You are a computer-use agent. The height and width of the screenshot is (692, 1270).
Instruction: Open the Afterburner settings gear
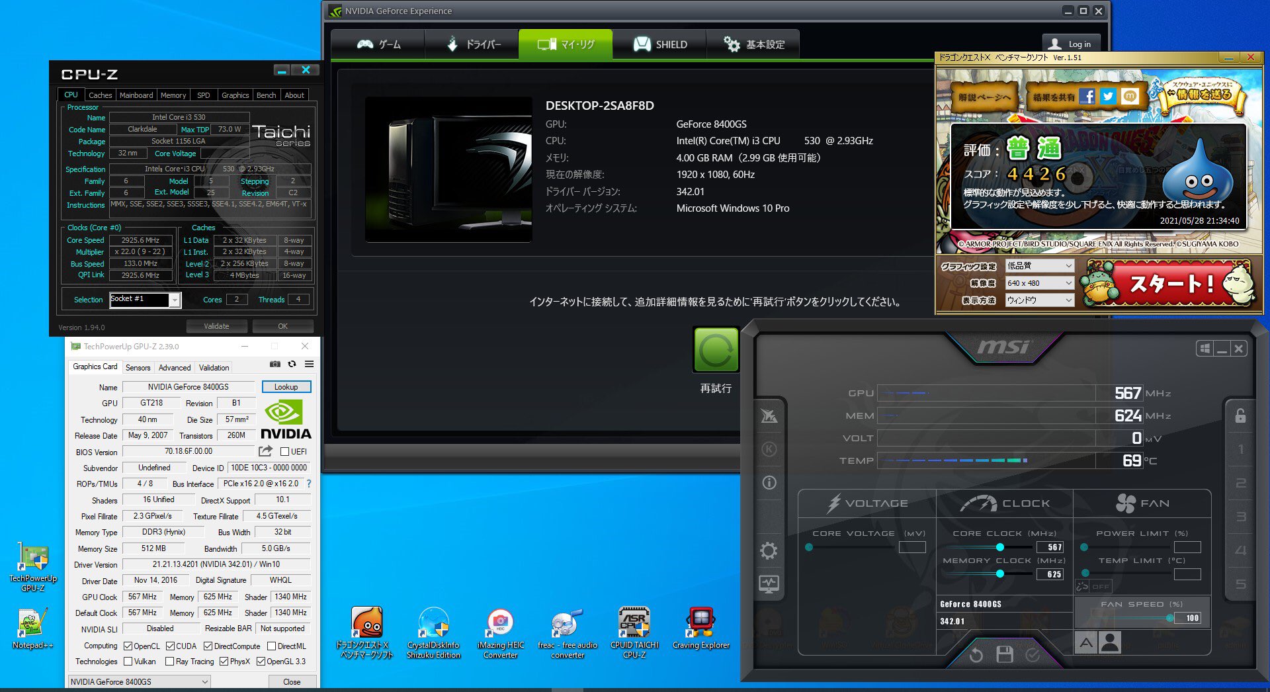pos(769,550)
